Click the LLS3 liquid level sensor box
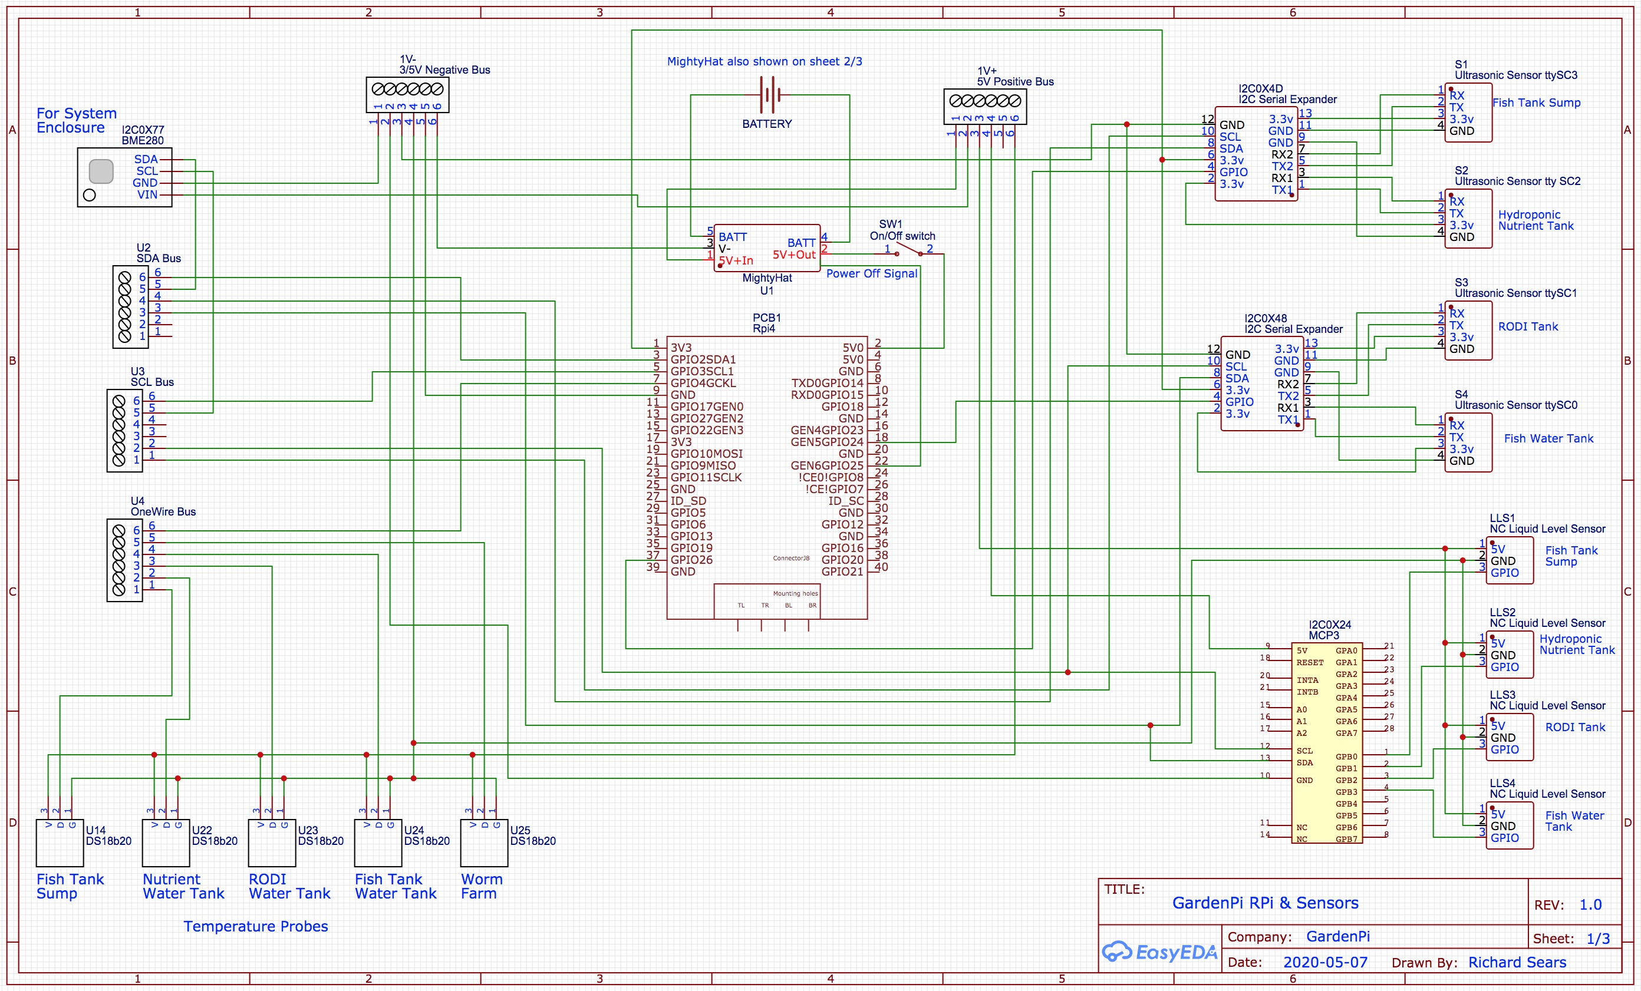 click(1510, 738)
